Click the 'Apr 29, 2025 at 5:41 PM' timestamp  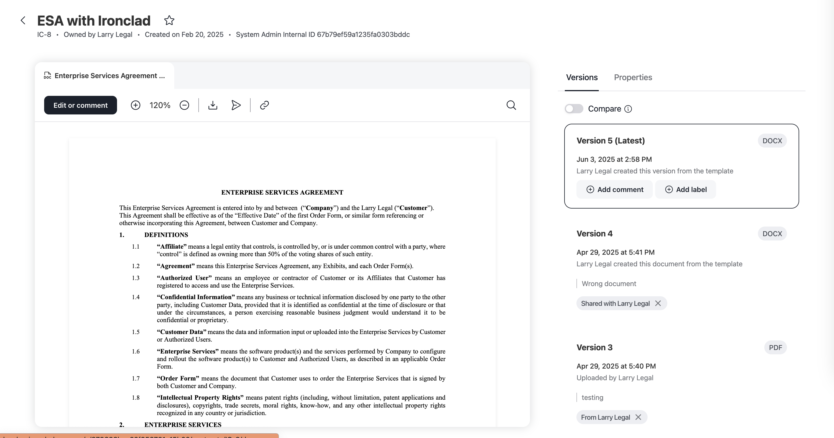[615, 252]
